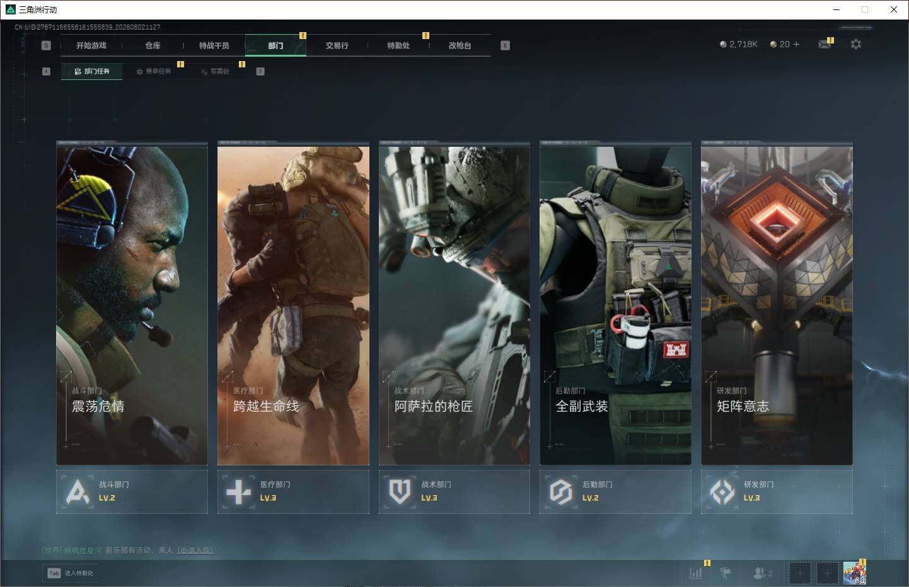Click the 后勤部门 hexagon emblem icon
The image size is (909, 587).
coord(560,492)
